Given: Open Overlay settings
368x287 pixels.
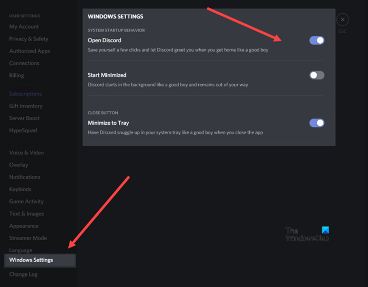Looking at the screenshot, I should (x=19, y=165).
